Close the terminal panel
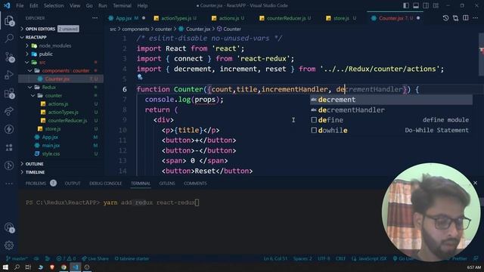The width and height of the screenshot is (484, 272). point(476,183)
